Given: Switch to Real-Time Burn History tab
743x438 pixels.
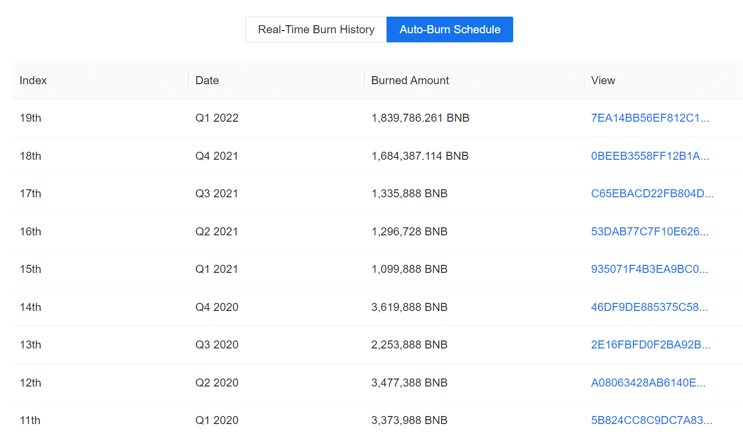Looking at the screenshot, I should [x=316, y=29].
